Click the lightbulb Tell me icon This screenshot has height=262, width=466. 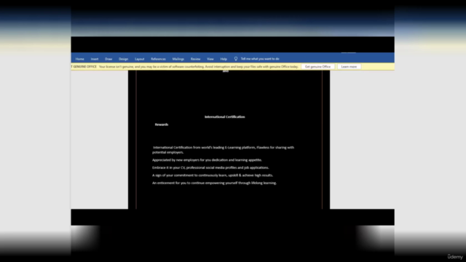tap(236, 59)
